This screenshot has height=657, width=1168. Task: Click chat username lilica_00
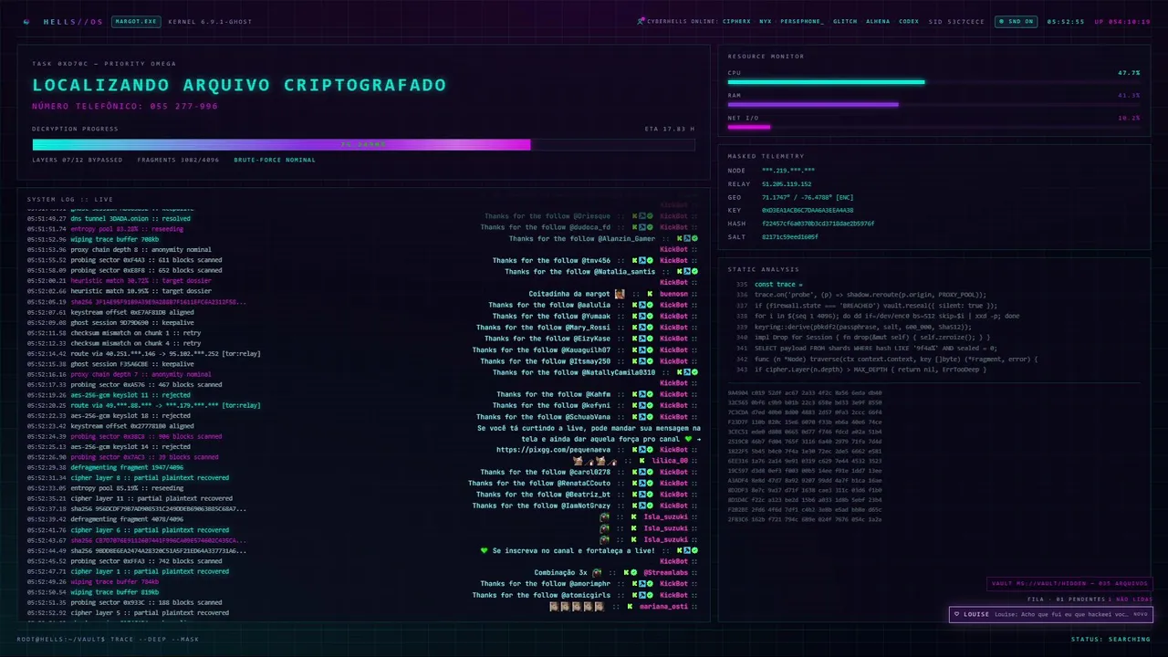670,461
